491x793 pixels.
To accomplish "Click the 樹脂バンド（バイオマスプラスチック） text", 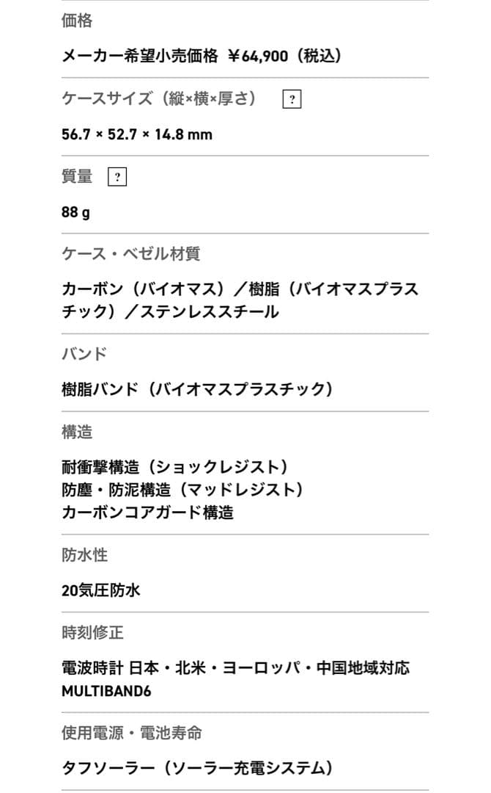I will (x=197, y=389).
